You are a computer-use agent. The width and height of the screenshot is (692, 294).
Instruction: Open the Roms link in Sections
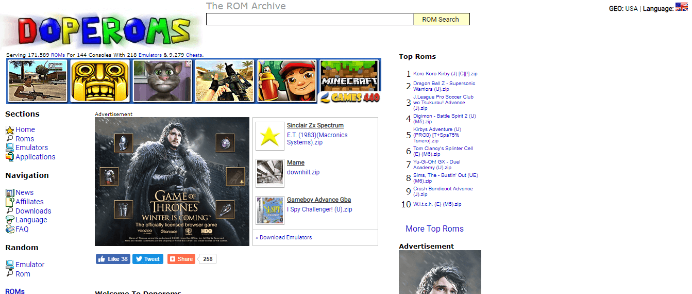pos(25,139)
